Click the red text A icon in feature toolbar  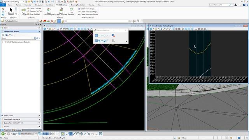pyautogui.click(x=52, y=21)
